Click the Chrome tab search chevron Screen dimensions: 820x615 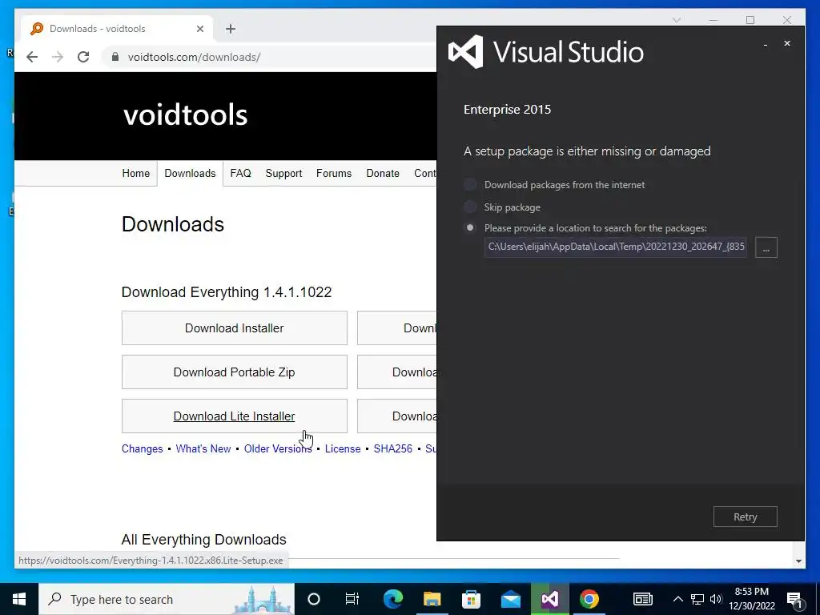[676, 20]
